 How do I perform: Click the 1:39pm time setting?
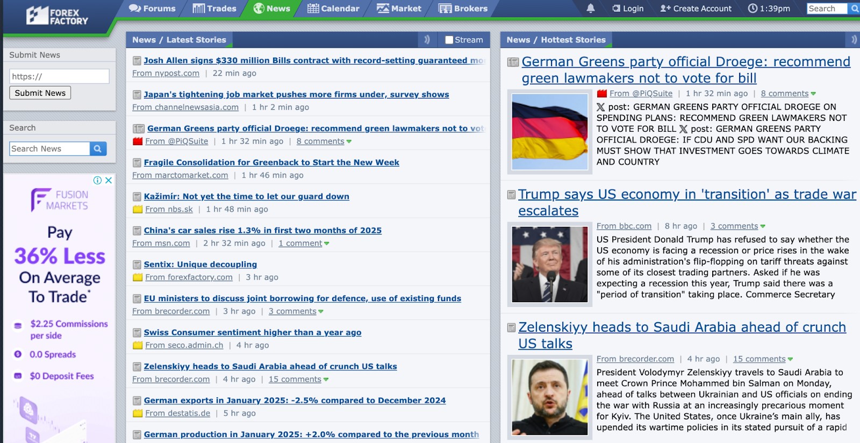[769, 9]
